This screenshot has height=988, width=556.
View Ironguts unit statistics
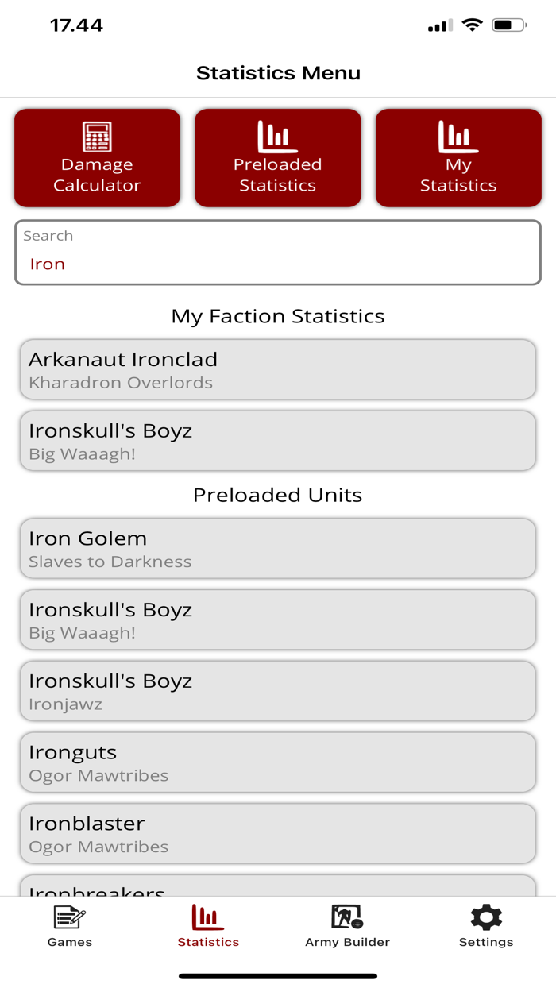pos(277,762)
